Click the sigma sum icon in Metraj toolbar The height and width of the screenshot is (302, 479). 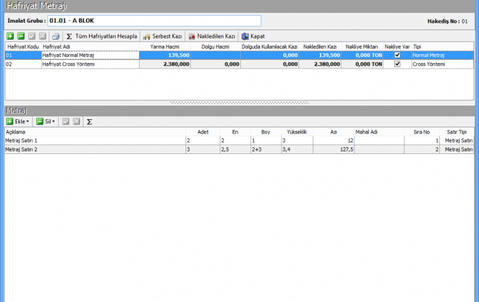point(90,121)
